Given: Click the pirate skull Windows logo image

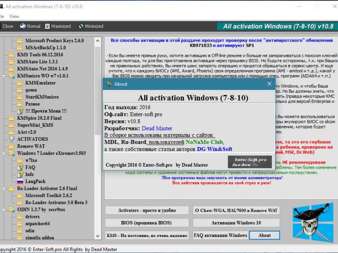Looking at the screenshot, I should coord(313,223).
